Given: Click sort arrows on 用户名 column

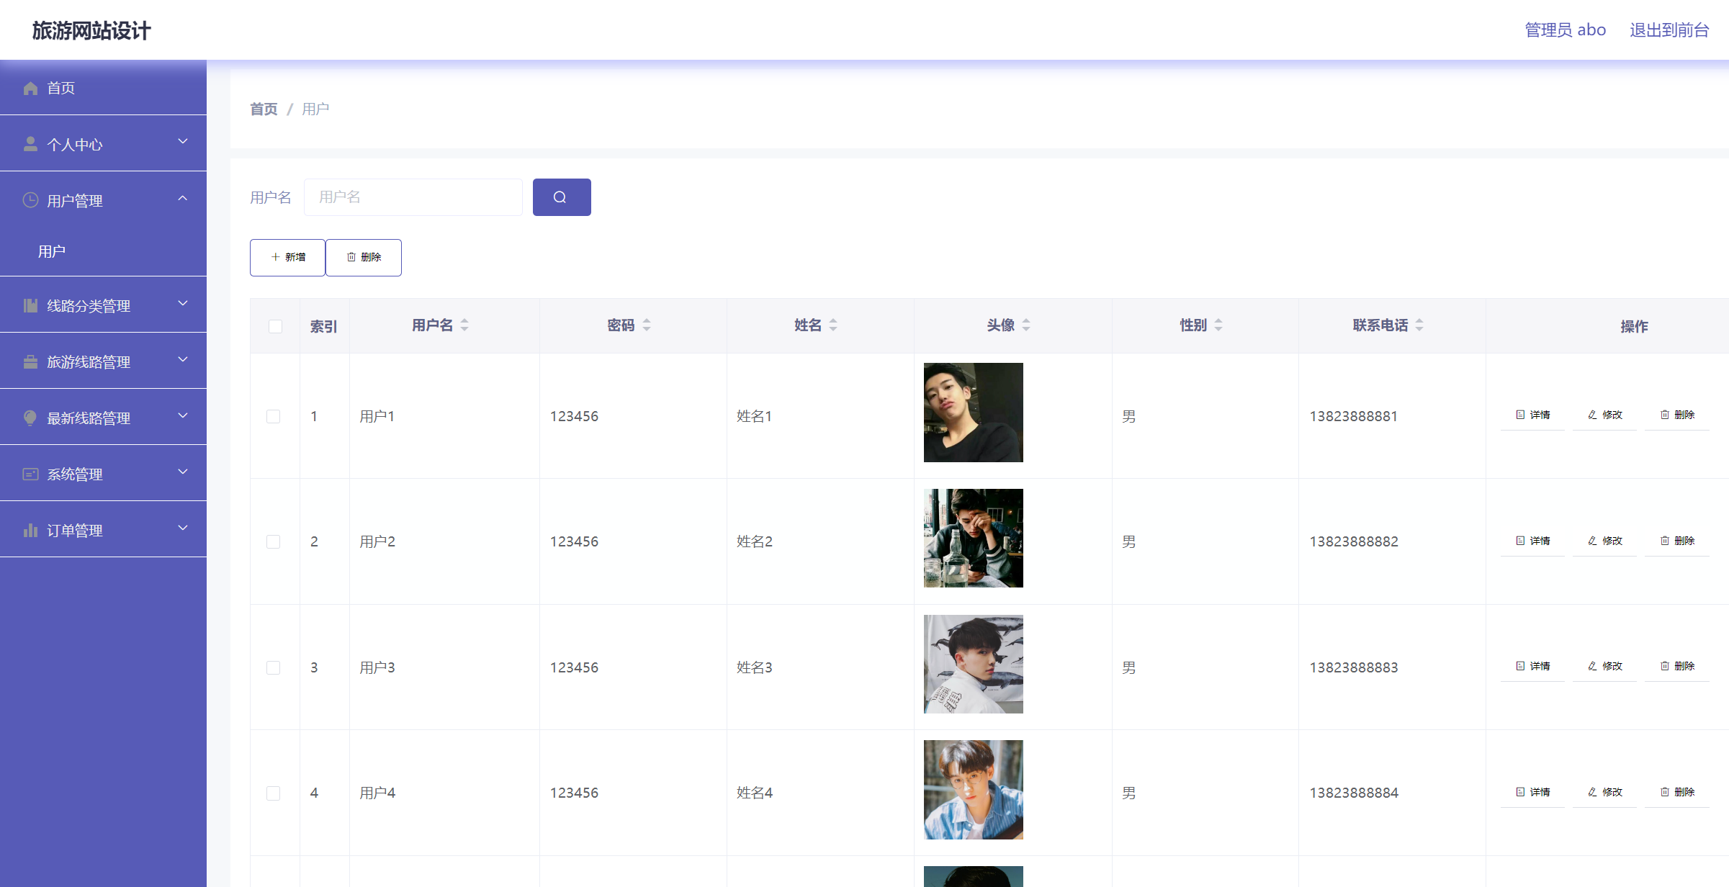Looking at the screenshot, I should pyautogui.click(x=464, y=325).
